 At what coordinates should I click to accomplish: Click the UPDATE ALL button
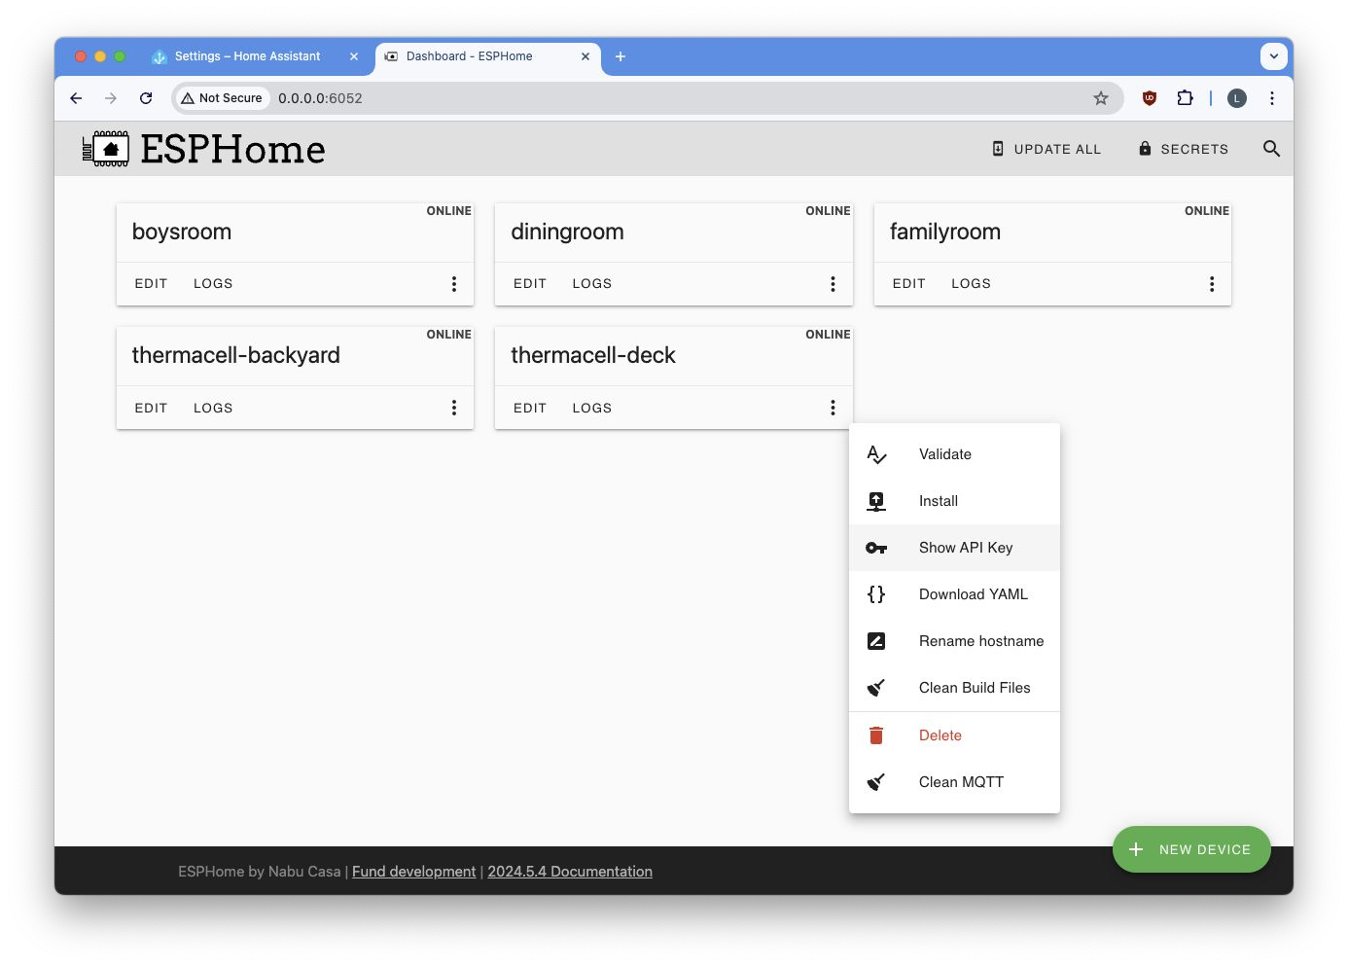1046,149
